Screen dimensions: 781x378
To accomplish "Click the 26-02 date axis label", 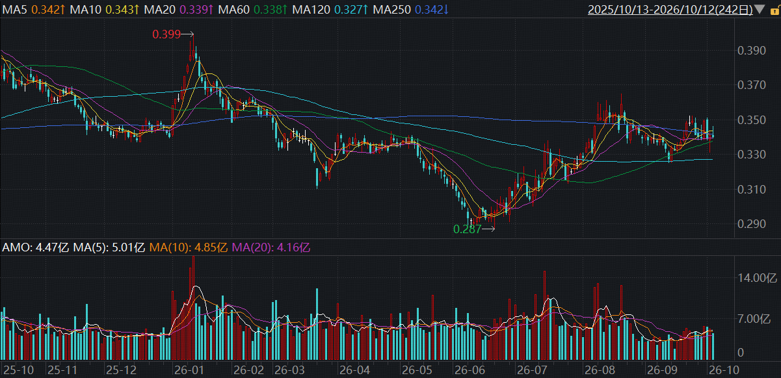I will click(249, 370).
